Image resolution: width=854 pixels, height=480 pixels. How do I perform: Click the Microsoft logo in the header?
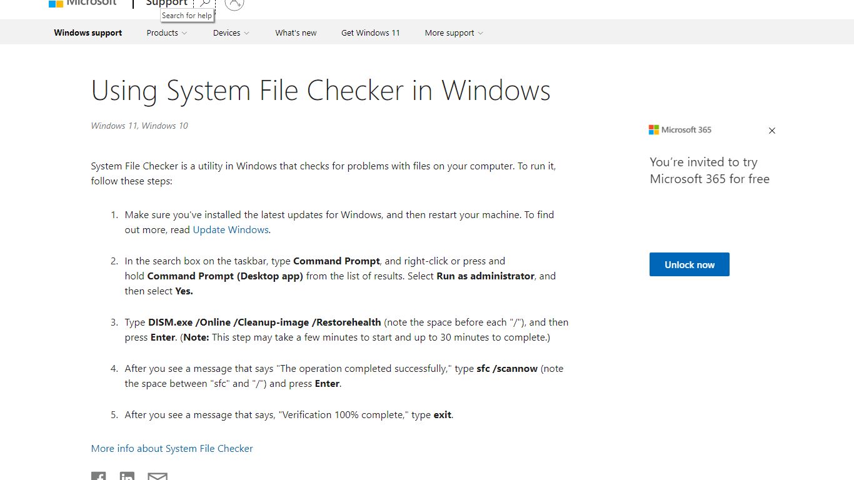tap(83, 2)
